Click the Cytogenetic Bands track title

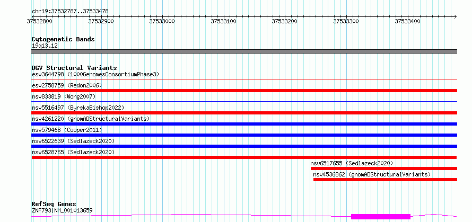[x=63, y=39]
